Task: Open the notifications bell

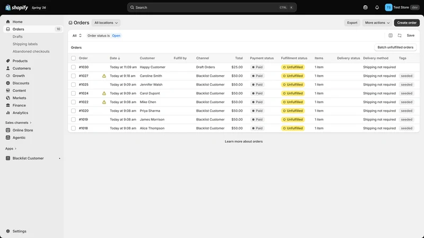Action: pyautogui.click(x=377, y=7)
